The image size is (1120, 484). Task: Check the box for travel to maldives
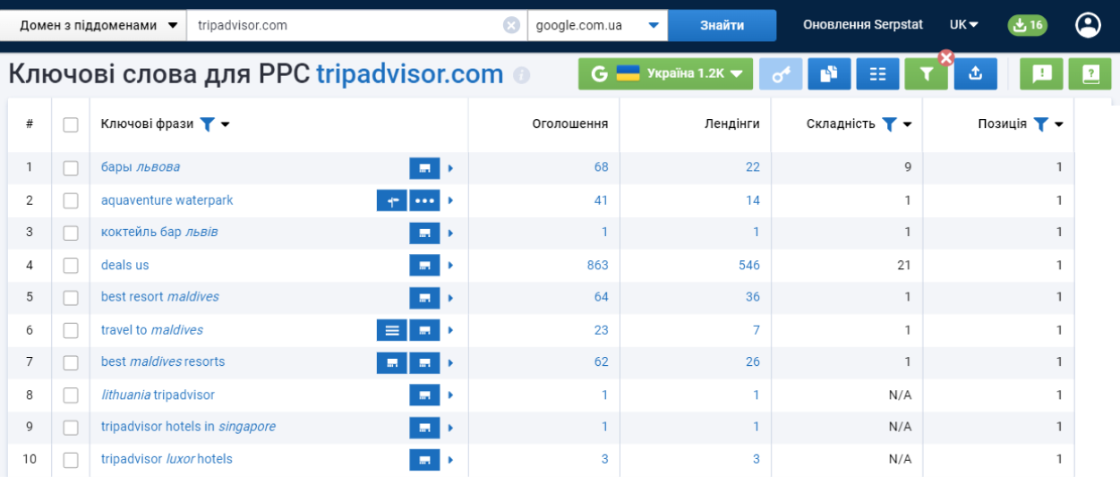pyautogui.click(x=71, y=330)
